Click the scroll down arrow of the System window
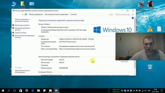 click(135, 75)
